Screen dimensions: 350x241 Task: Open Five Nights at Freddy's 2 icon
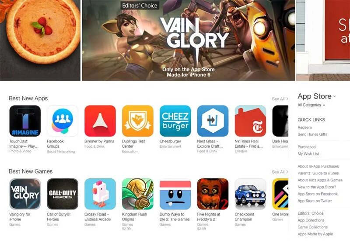pos(213,194)
